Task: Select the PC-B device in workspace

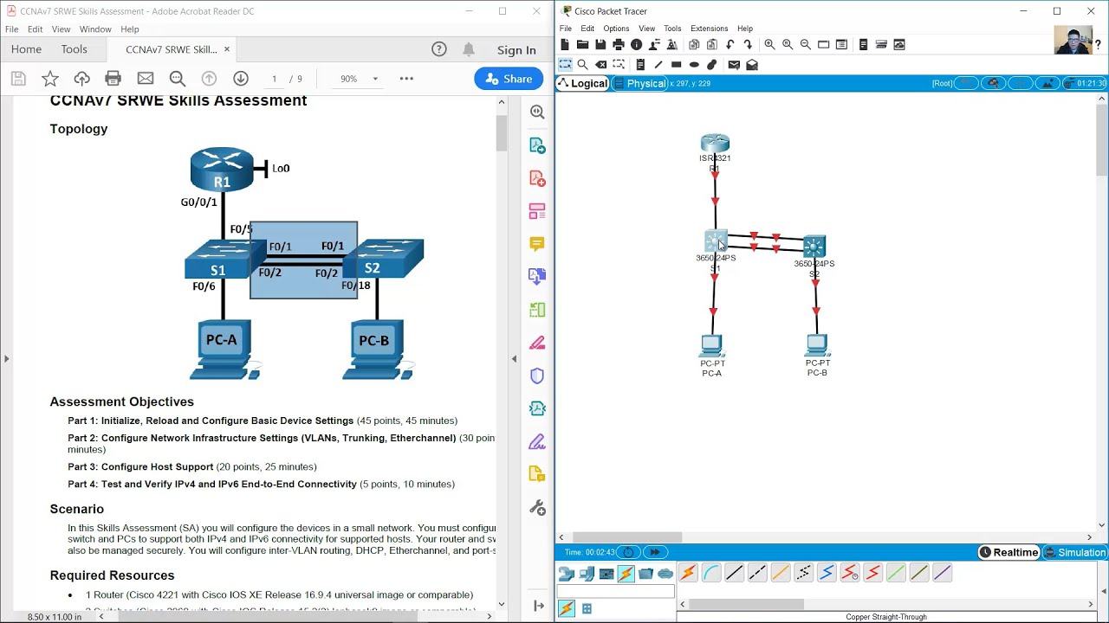Action: point(817,346)
